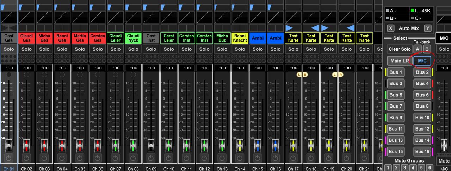451x171 pixels.
Task: Click the pan arrow indicator on Ch 19
Action: pyautogui.click(x=325, y=28)
